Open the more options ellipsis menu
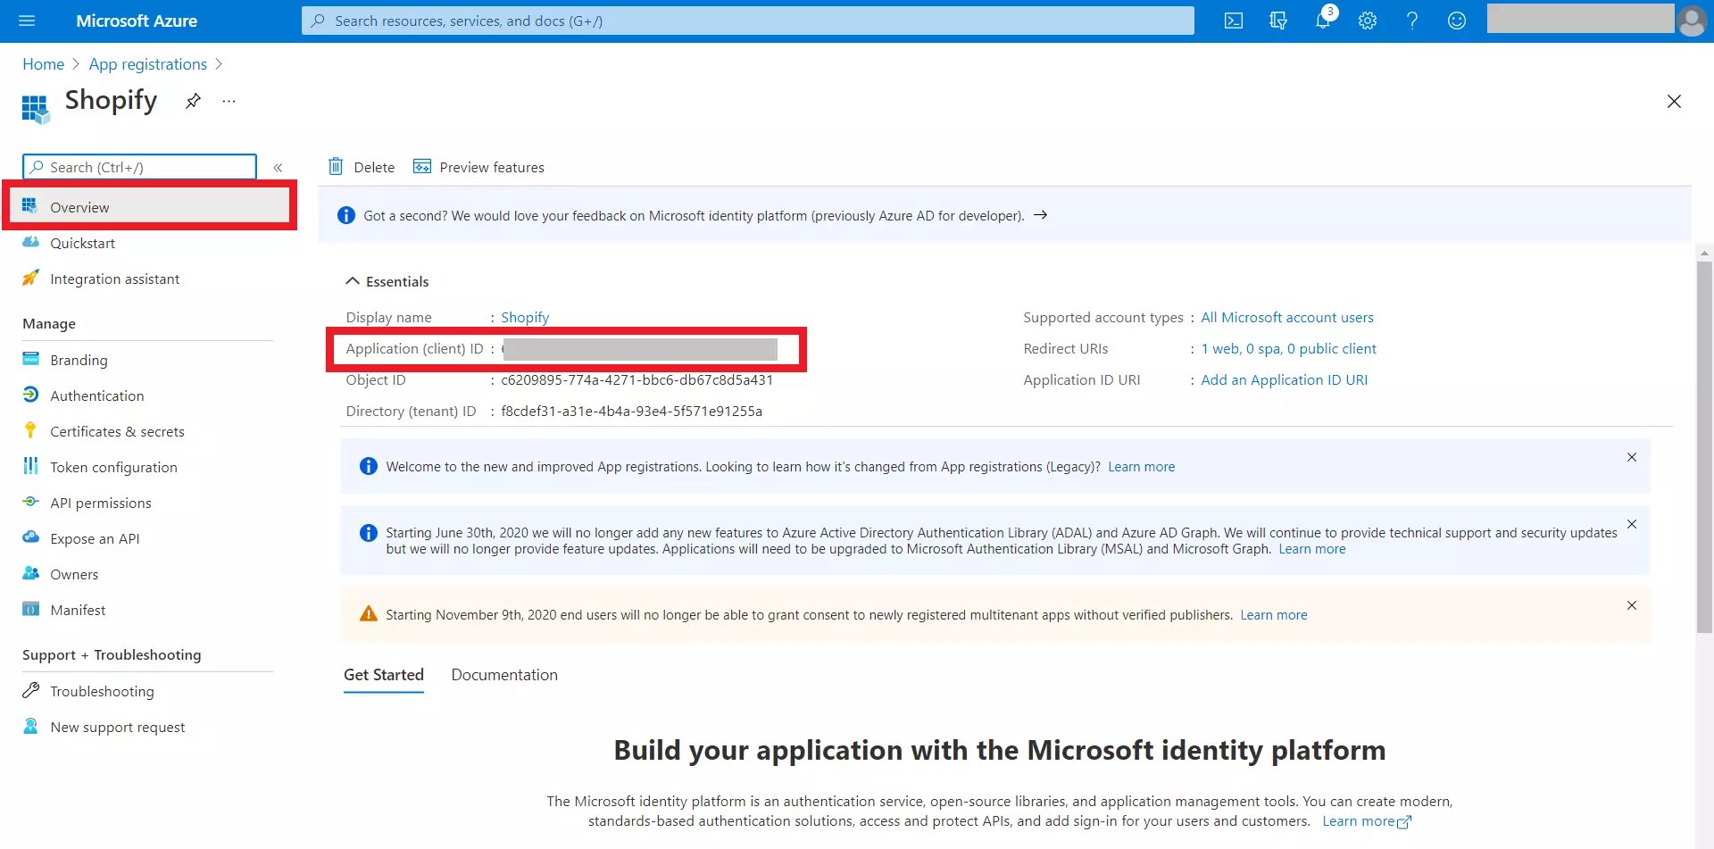1714x849 pixels. pyautogui.click(x=229, y=101)
